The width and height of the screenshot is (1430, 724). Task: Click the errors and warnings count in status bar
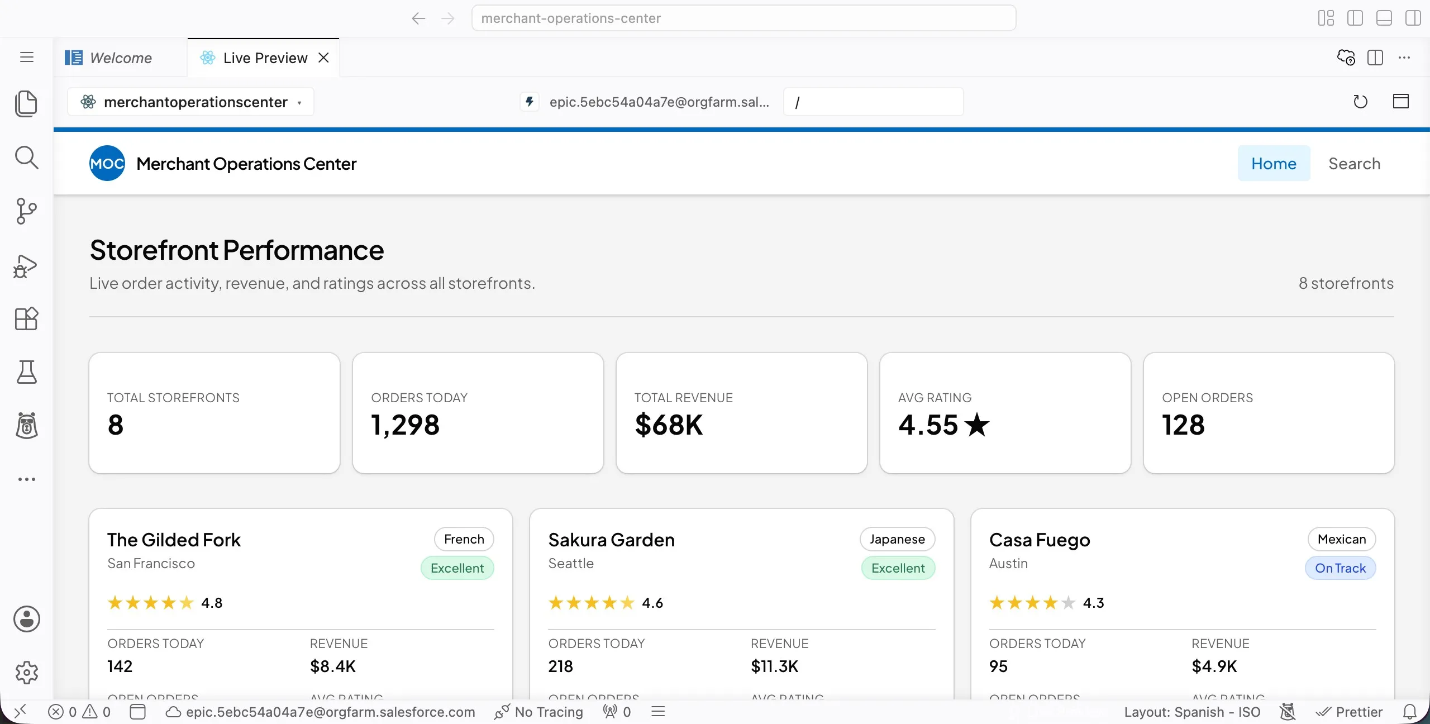click(x=79, y=712)
